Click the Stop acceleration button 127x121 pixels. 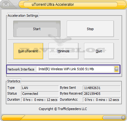tap(90, 29)
